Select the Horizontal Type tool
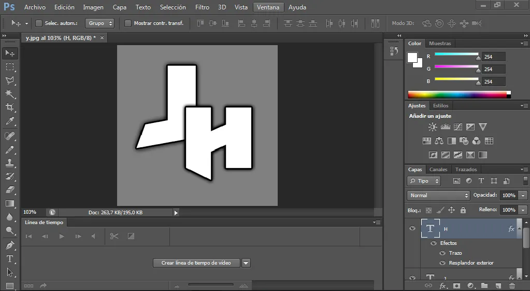 click(10, 259)
